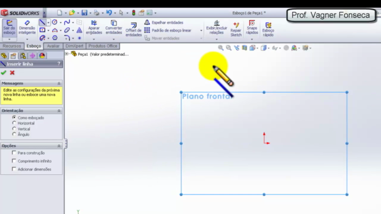Select the 'Como esboçado' orientation option
Screen dimensions: 381x214
pyautogui.click(x=14, y=118)
